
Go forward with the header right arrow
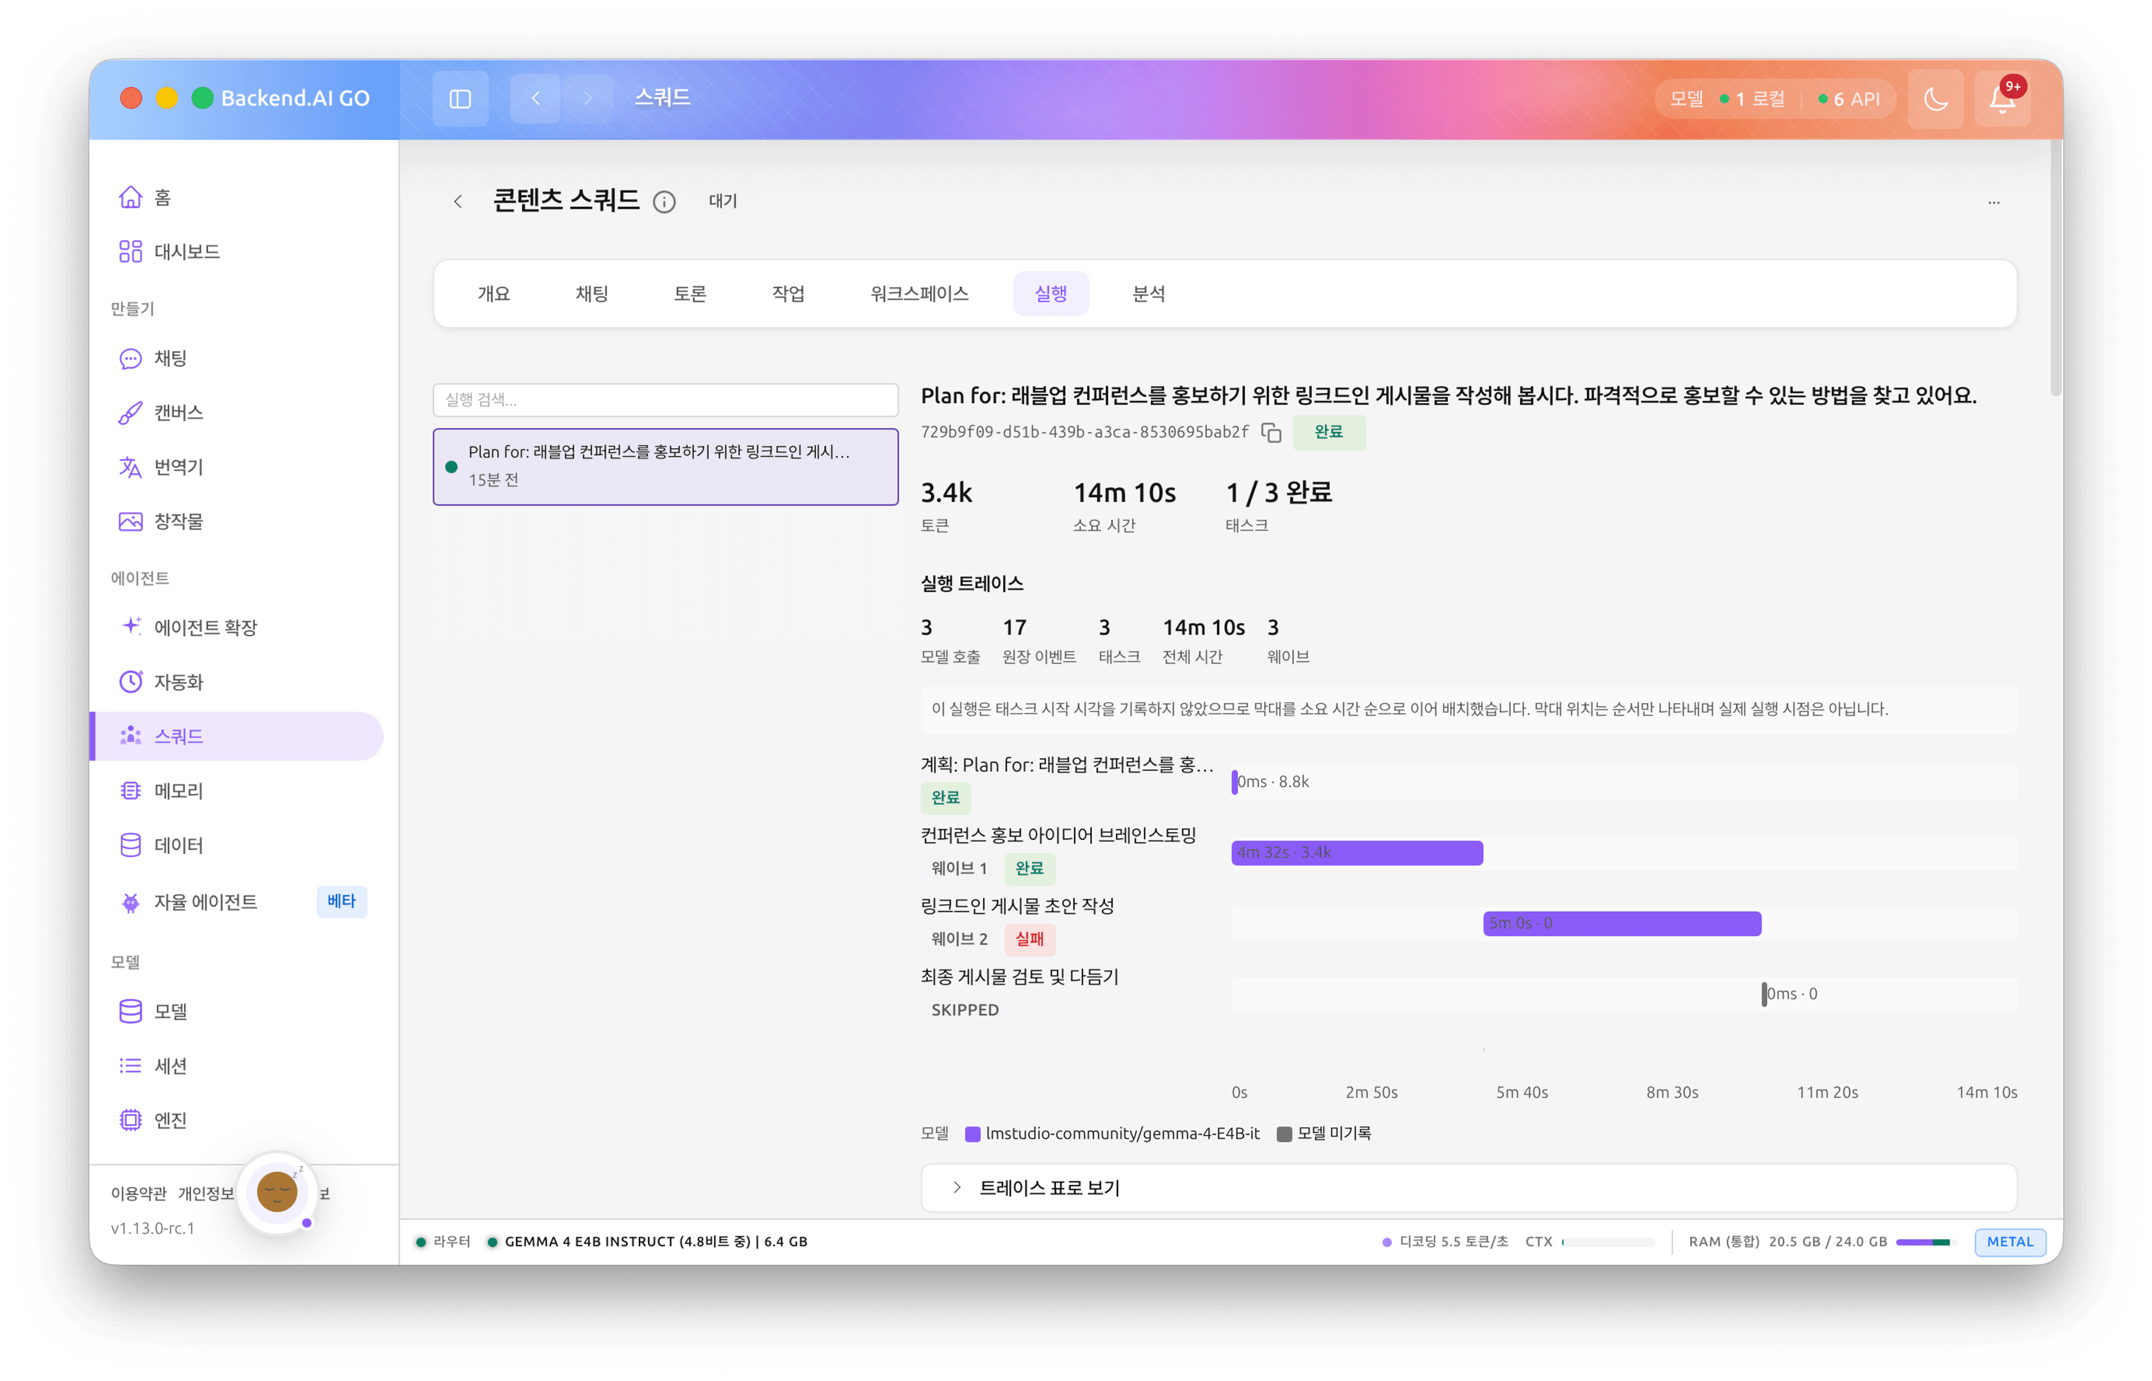[588, 99]
